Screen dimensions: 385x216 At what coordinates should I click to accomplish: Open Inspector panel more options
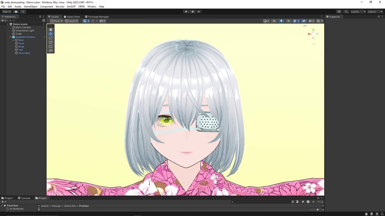click(x=382, y=17)
